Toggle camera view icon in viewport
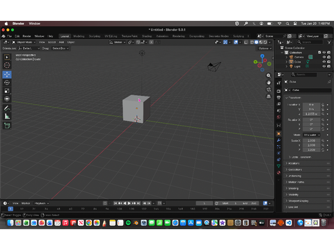334x250 pixels. (x=269, y=90)
